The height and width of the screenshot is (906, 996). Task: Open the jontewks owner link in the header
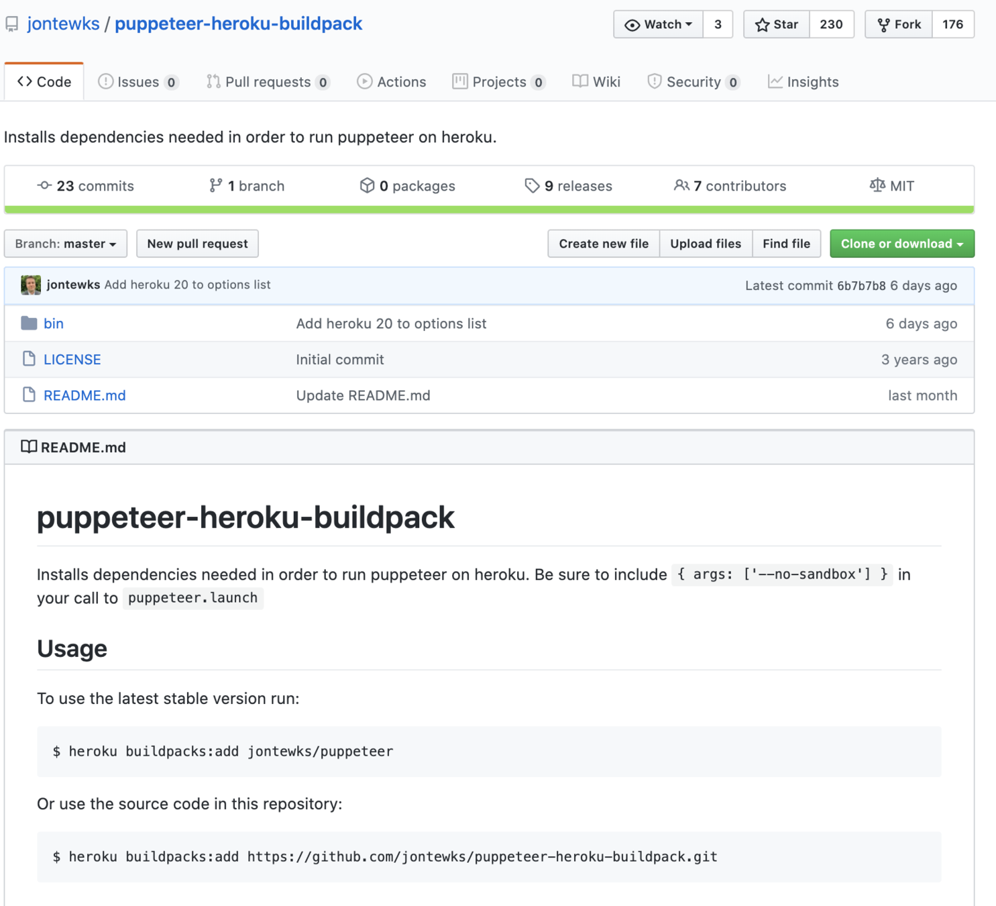pos(63,24)
